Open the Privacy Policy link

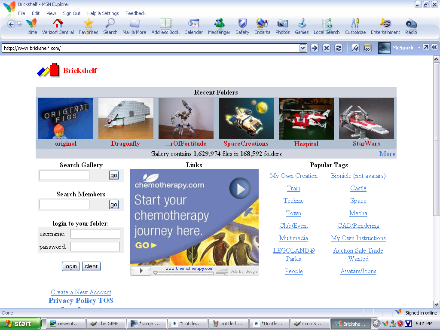[72, 300]
